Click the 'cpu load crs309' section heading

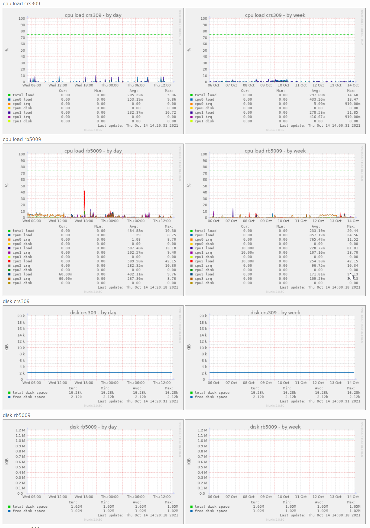[21, 3]
